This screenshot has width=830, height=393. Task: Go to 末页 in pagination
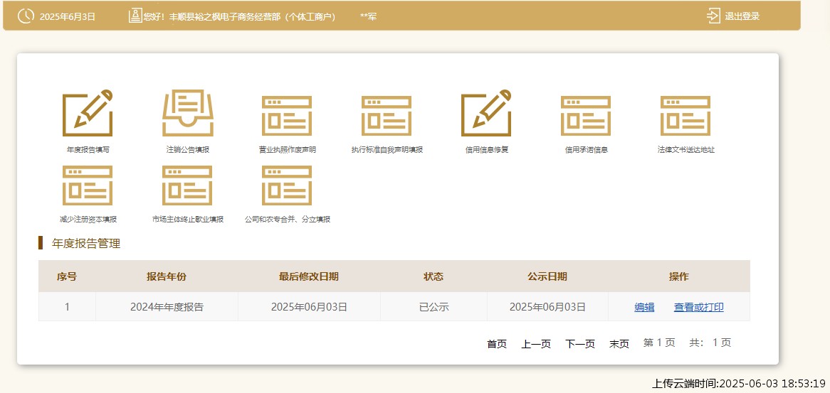click(x=619, y=344)
